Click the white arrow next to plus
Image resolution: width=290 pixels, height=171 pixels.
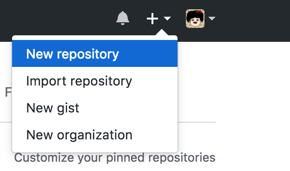pyautogui.click(x=167, y=19)
